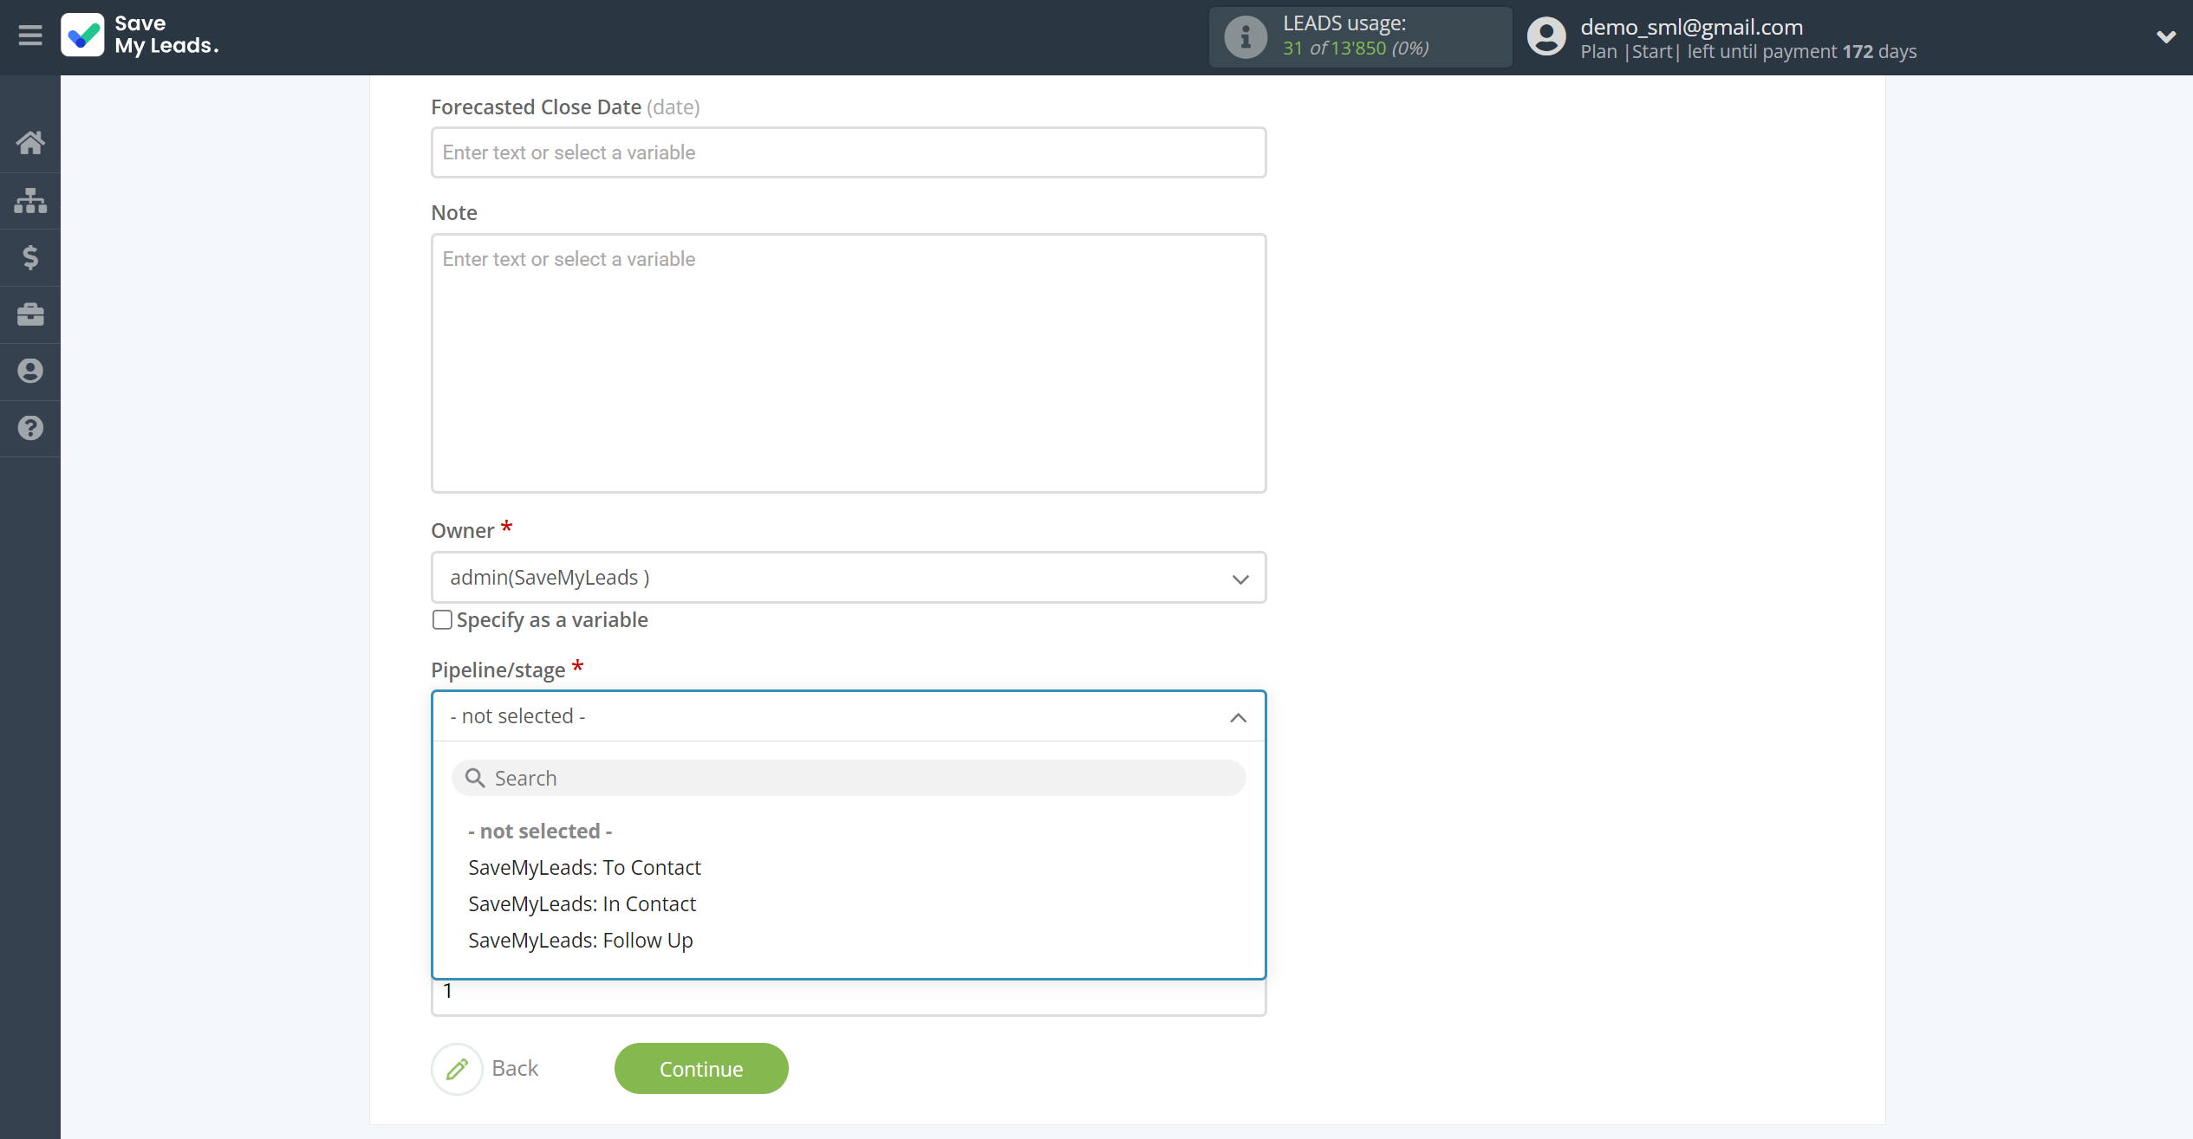Click the LEADS usage info icon

1246,36
